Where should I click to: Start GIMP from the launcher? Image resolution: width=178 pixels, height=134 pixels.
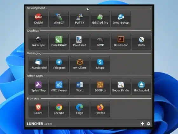point(100,41)
